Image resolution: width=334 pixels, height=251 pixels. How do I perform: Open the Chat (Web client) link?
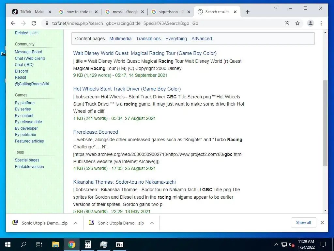pos(30,58)
